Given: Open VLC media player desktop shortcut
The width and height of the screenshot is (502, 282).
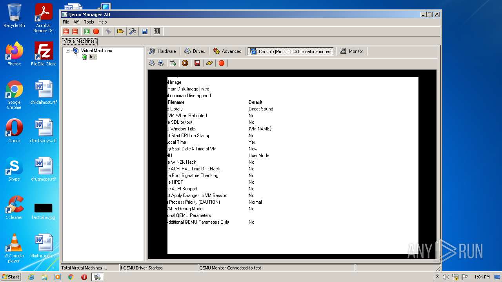Looking at the screenshot, I should [14, 248].
